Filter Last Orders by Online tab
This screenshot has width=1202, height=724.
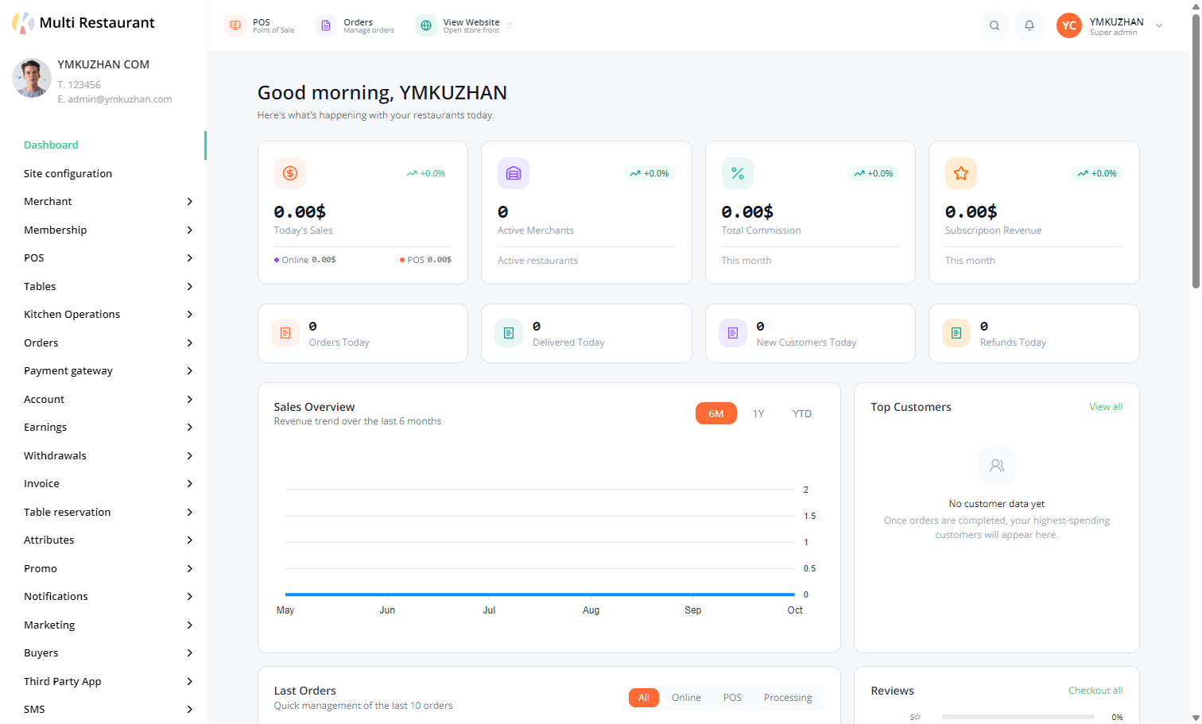point(686,698)
